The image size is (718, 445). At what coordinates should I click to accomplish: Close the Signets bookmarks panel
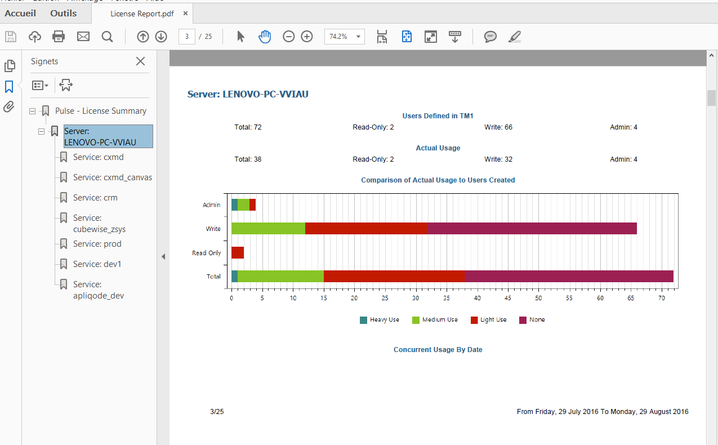pos(140,61)
